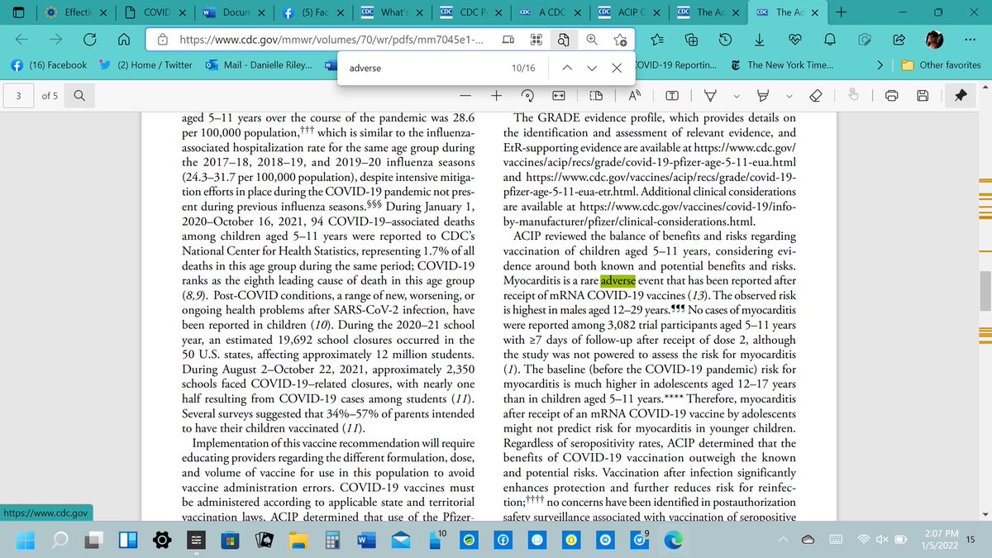This screenshot has height=558, width=992.
Task: Click the PDF toolbar search magnifier
Action: click(79, 96)
